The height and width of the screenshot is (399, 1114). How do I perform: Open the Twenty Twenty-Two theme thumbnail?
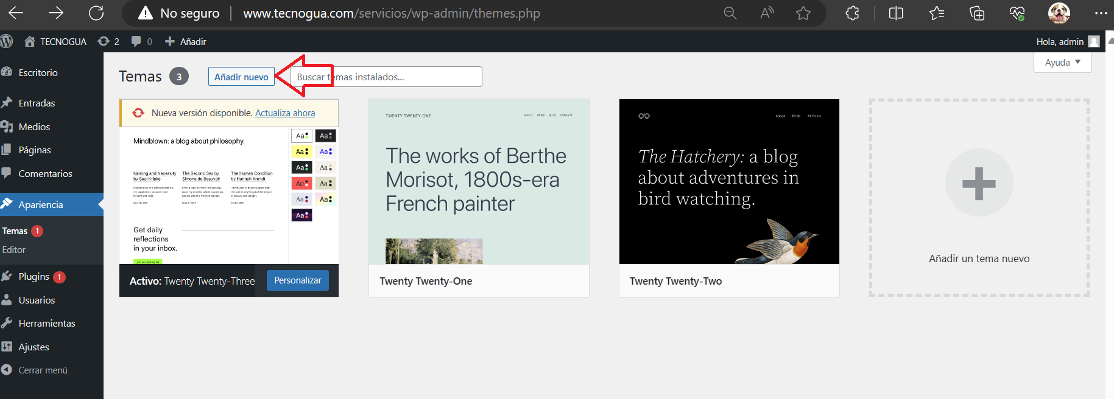point(729,182)
